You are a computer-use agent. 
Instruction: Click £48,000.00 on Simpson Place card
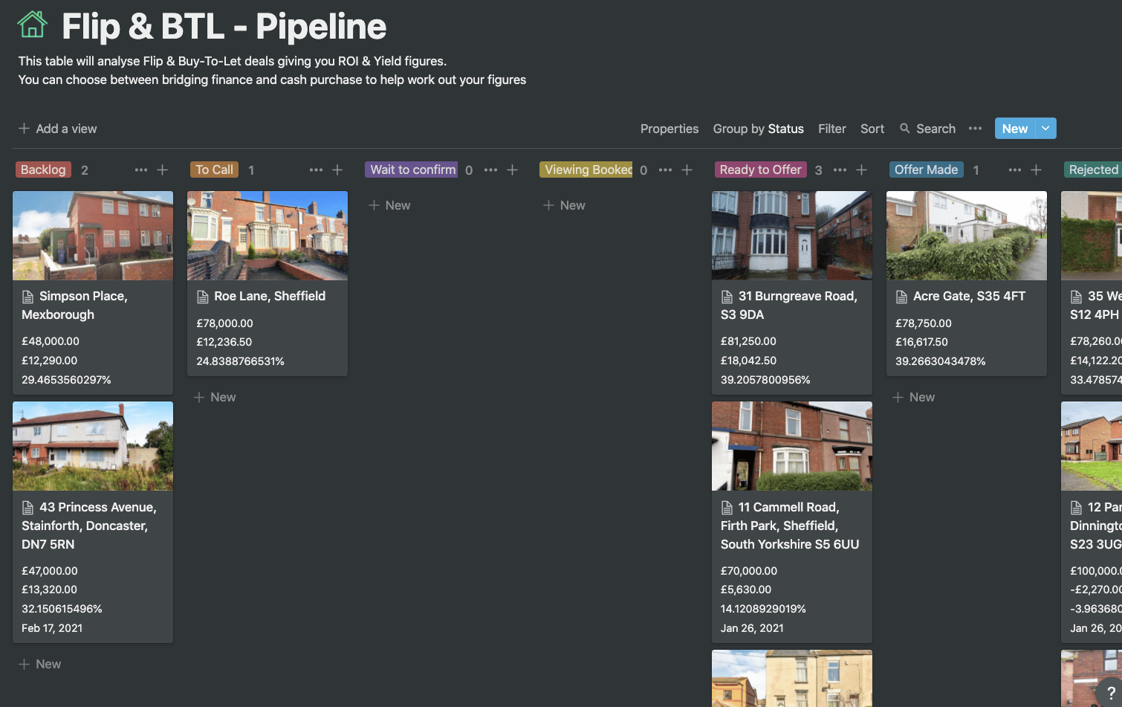[51, 341]
